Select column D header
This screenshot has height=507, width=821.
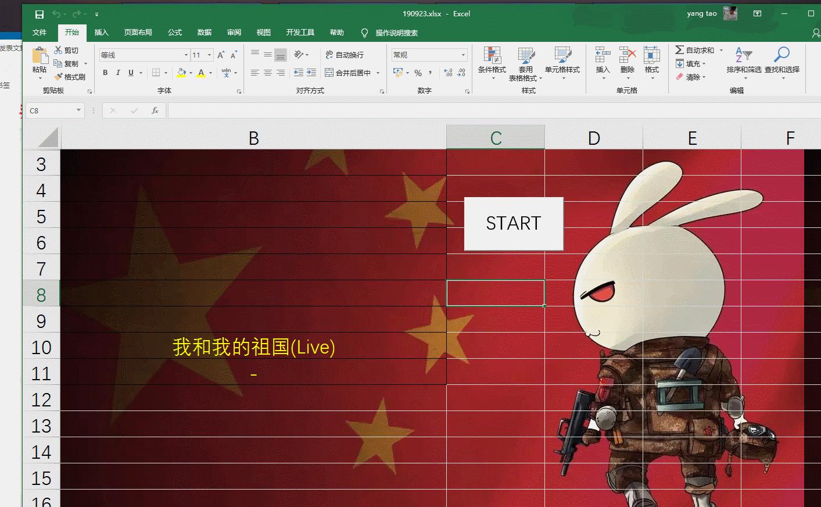(x=594, y=138)
